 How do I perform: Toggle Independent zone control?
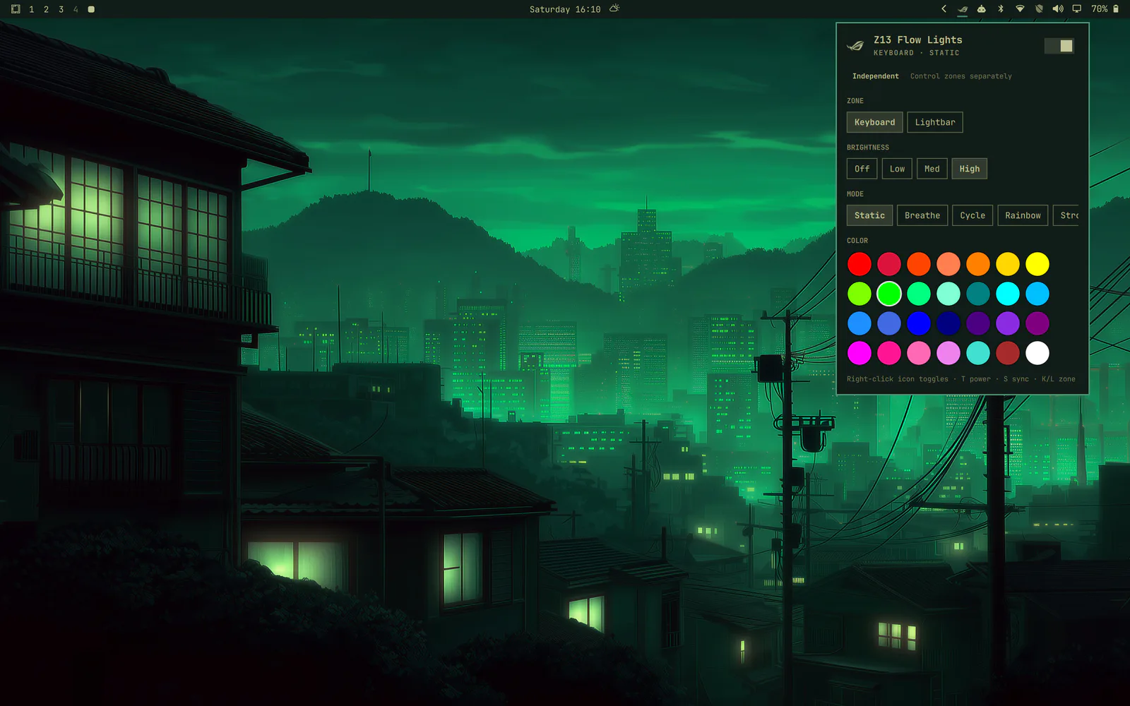(x=876, y=76)
